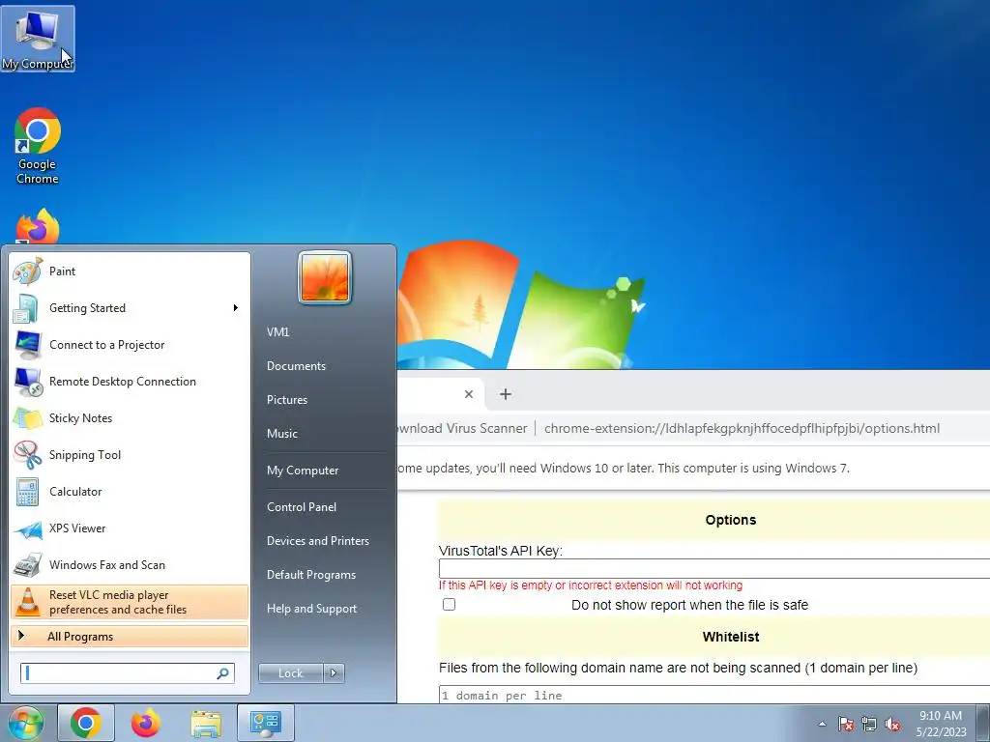Open the File Explorer taskbar icon

click(x=206, y=723)
